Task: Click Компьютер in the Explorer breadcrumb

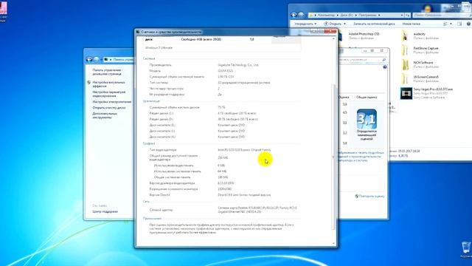Action: 326,15
